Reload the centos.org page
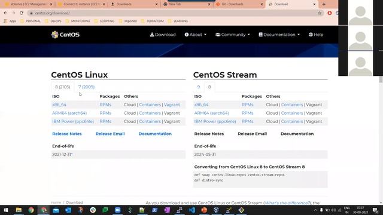The image size is (383, 215). tap(22, 13)
